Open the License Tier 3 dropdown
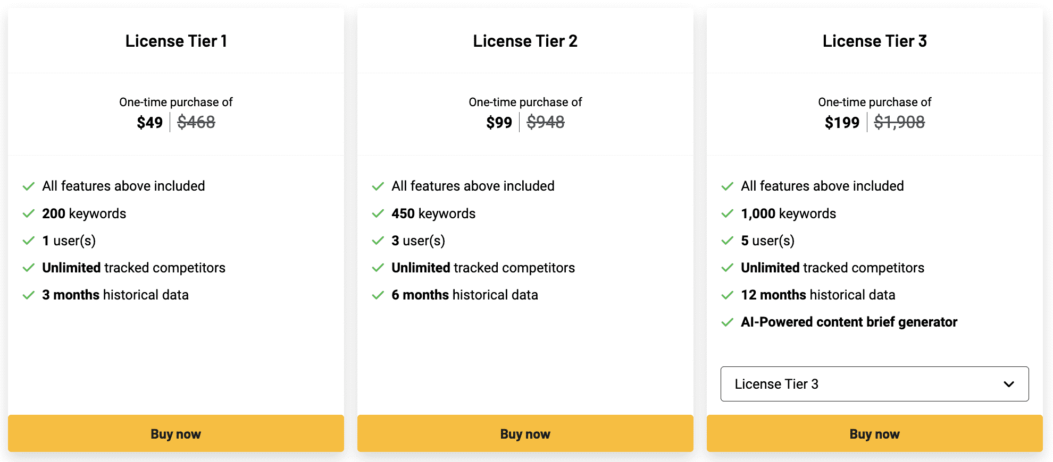Screen dimensions: 1053x462 [x=874, y=384]
